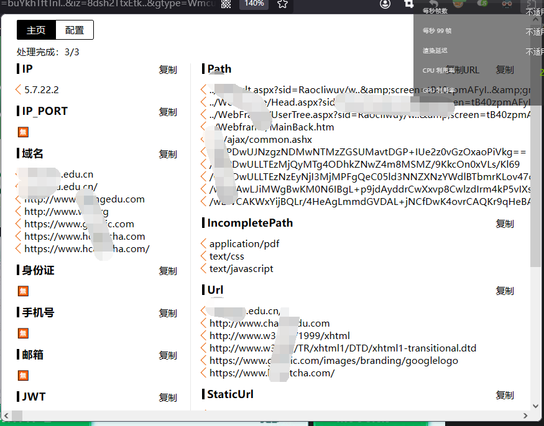544x426 pixels.
Task: Select the application/pdf entry
Action: 244,243
